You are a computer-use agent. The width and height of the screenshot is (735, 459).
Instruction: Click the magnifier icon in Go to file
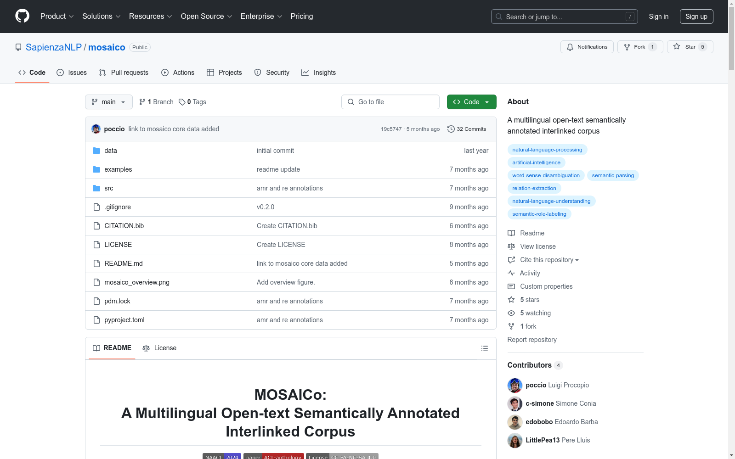pos(351,102)
